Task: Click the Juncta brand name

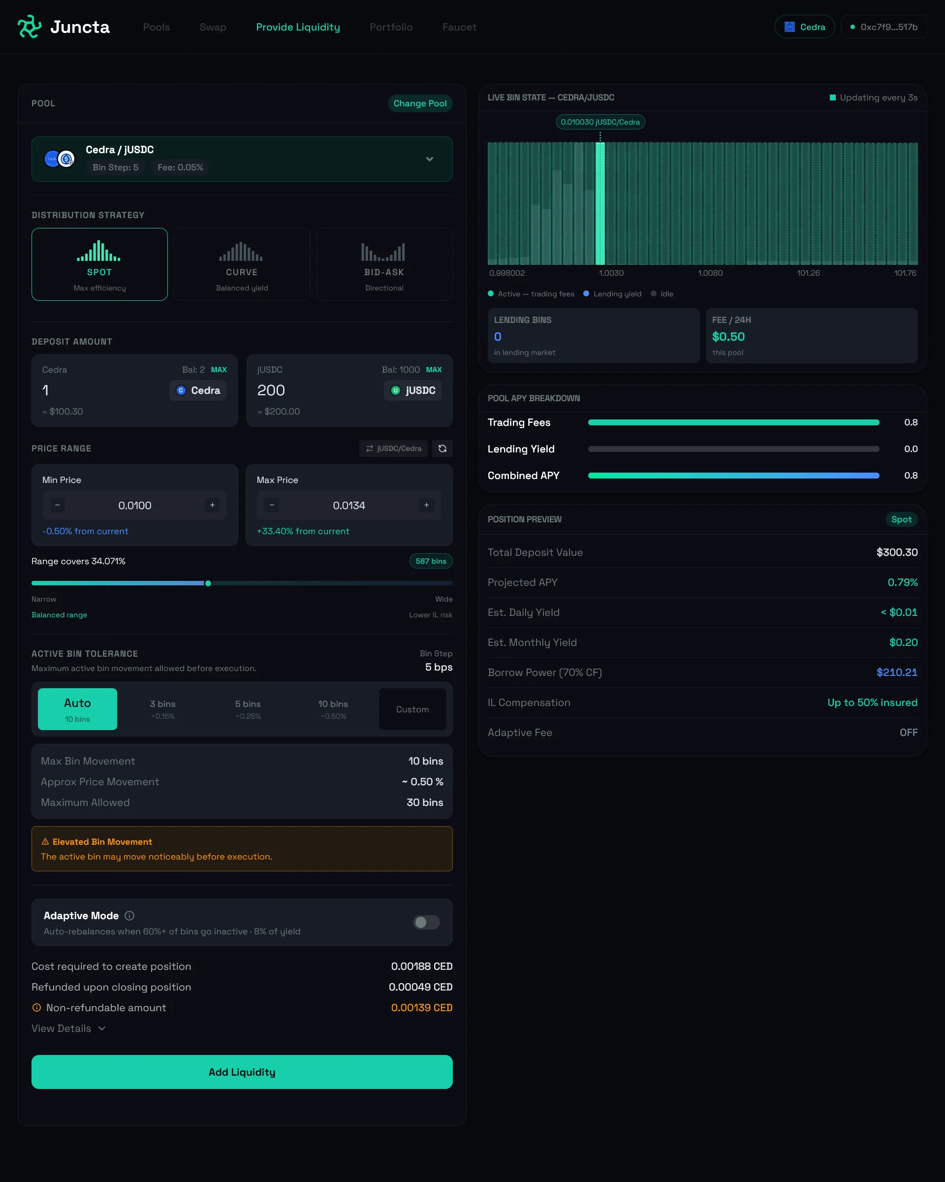Action: [x=80, y=27]
